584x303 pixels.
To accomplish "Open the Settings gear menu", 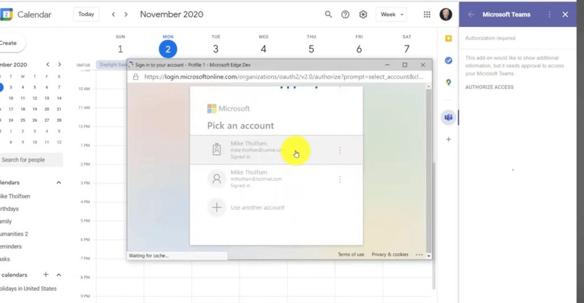I will 363,14.
